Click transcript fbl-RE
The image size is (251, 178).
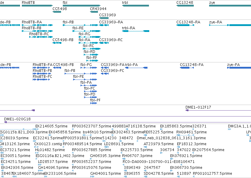87,31
